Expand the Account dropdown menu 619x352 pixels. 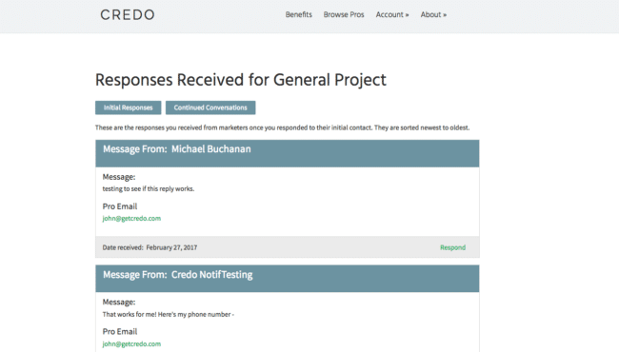click(392, 14)
